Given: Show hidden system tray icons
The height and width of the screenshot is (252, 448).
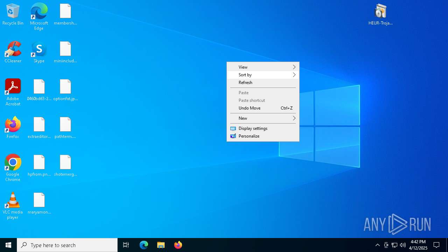Looking at the screenshot, I should click(x=378, y=245).
